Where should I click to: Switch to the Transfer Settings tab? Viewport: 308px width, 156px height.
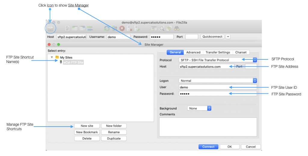[x=218, y=52]
